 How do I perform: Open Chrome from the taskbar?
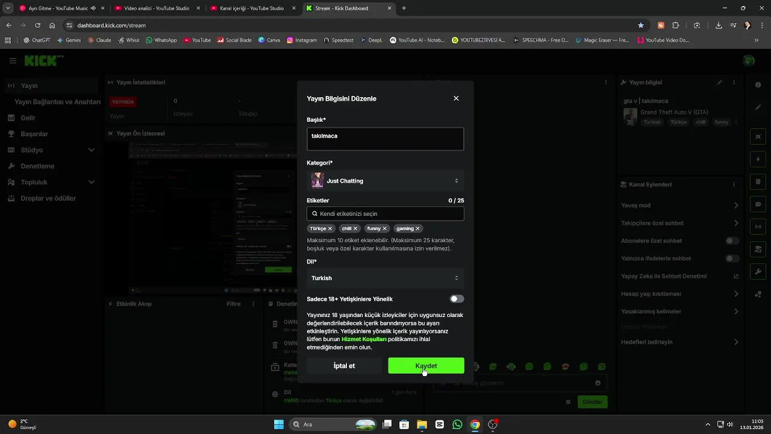[475, 424]
